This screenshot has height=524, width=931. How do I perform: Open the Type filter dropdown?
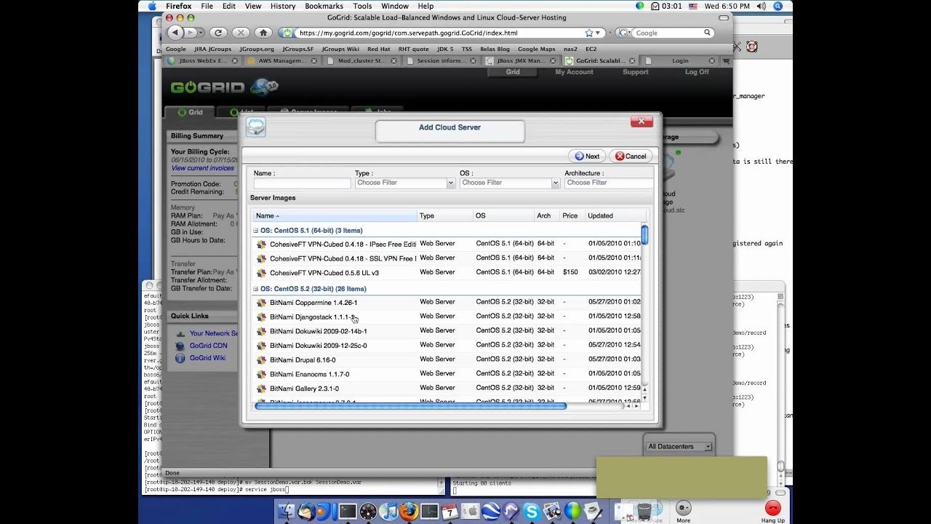coord(450,183)
